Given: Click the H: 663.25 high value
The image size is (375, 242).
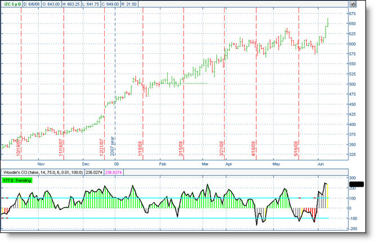Looking at the screenshot, I should click(x=71, y=5).
